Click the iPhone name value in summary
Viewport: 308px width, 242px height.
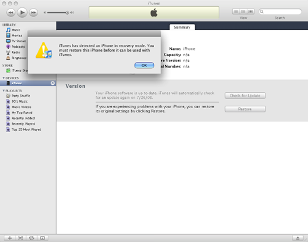point(189,49)
